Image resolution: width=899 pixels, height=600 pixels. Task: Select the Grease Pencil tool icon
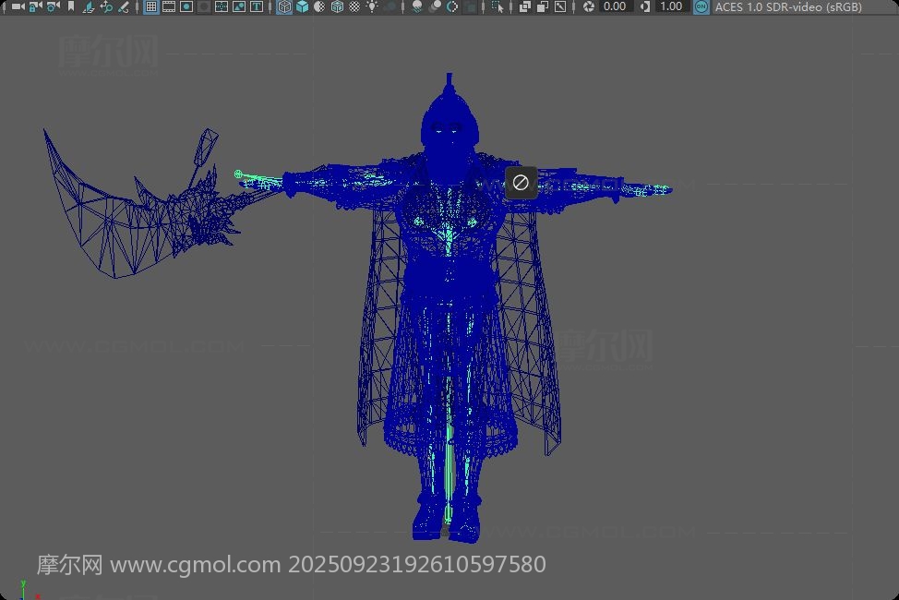click(124, 6)
